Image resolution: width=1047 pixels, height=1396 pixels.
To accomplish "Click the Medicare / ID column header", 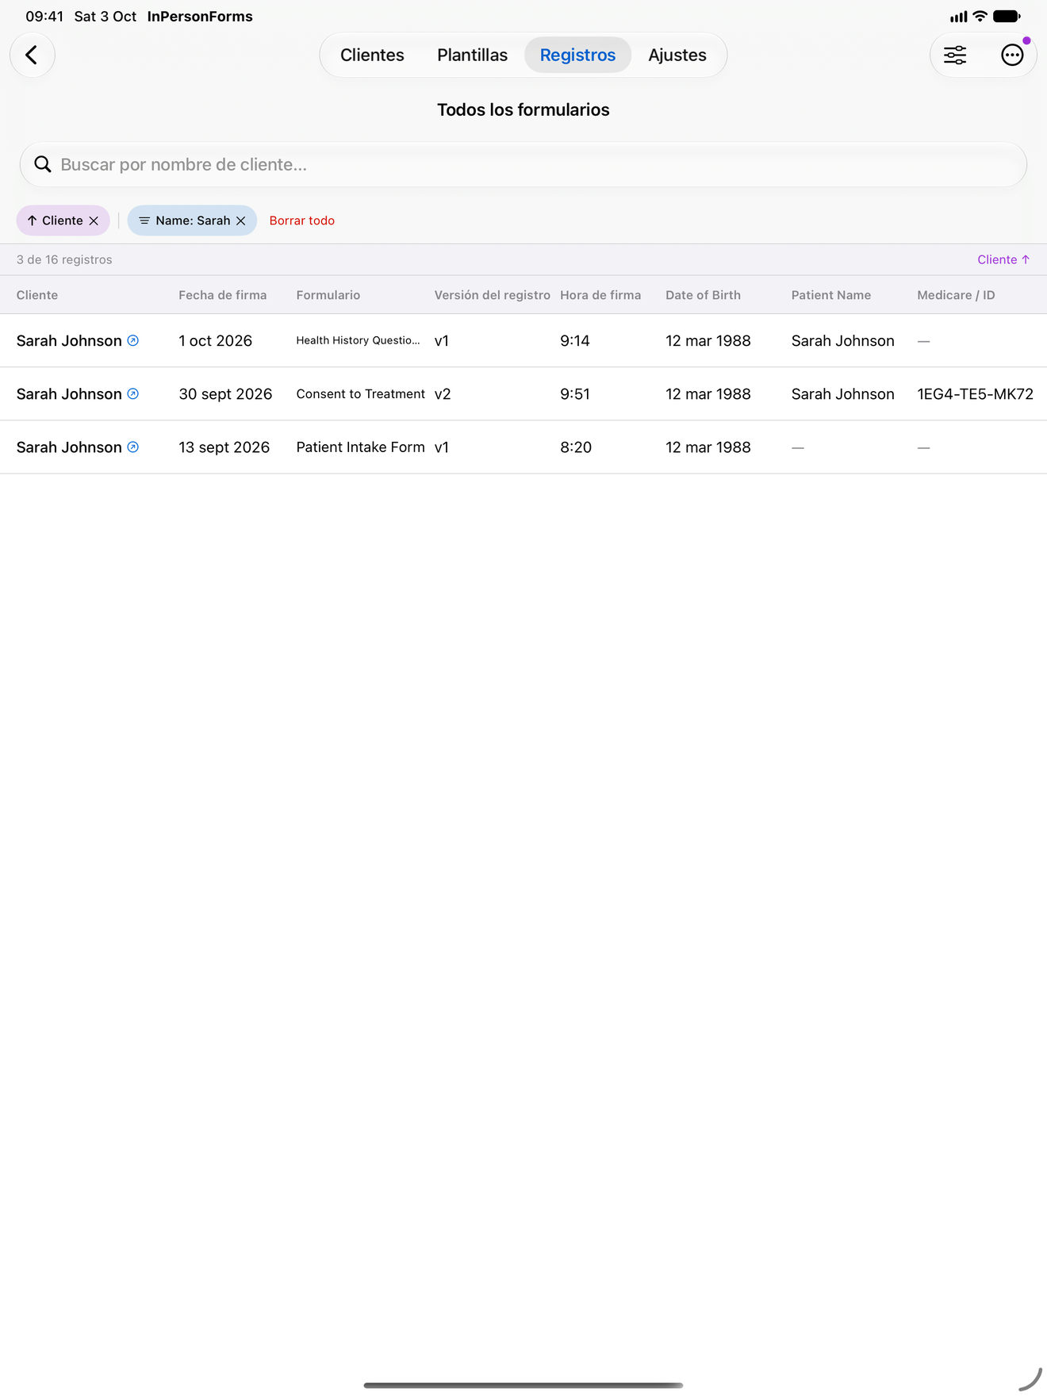I will 956,295.
